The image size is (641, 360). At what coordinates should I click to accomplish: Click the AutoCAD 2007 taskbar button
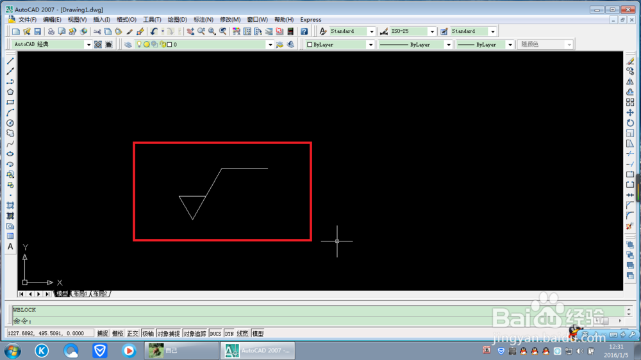(258, 350)
